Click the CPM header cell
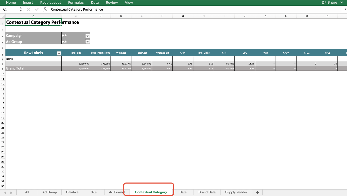The height and width of the screenshot is (196, 347). coord(183,53)
